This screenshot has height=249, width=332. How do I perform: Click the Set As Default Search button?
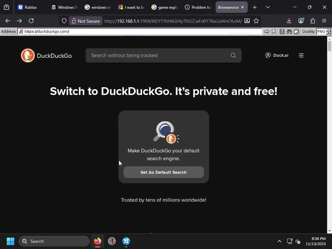pyautogui.click(x=163, y=172)
